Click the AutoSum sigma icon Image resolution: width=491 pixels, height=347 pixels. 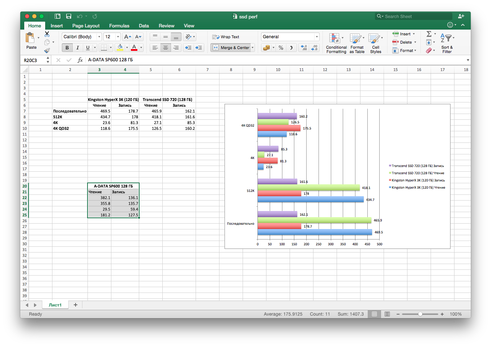click(429, 34)
